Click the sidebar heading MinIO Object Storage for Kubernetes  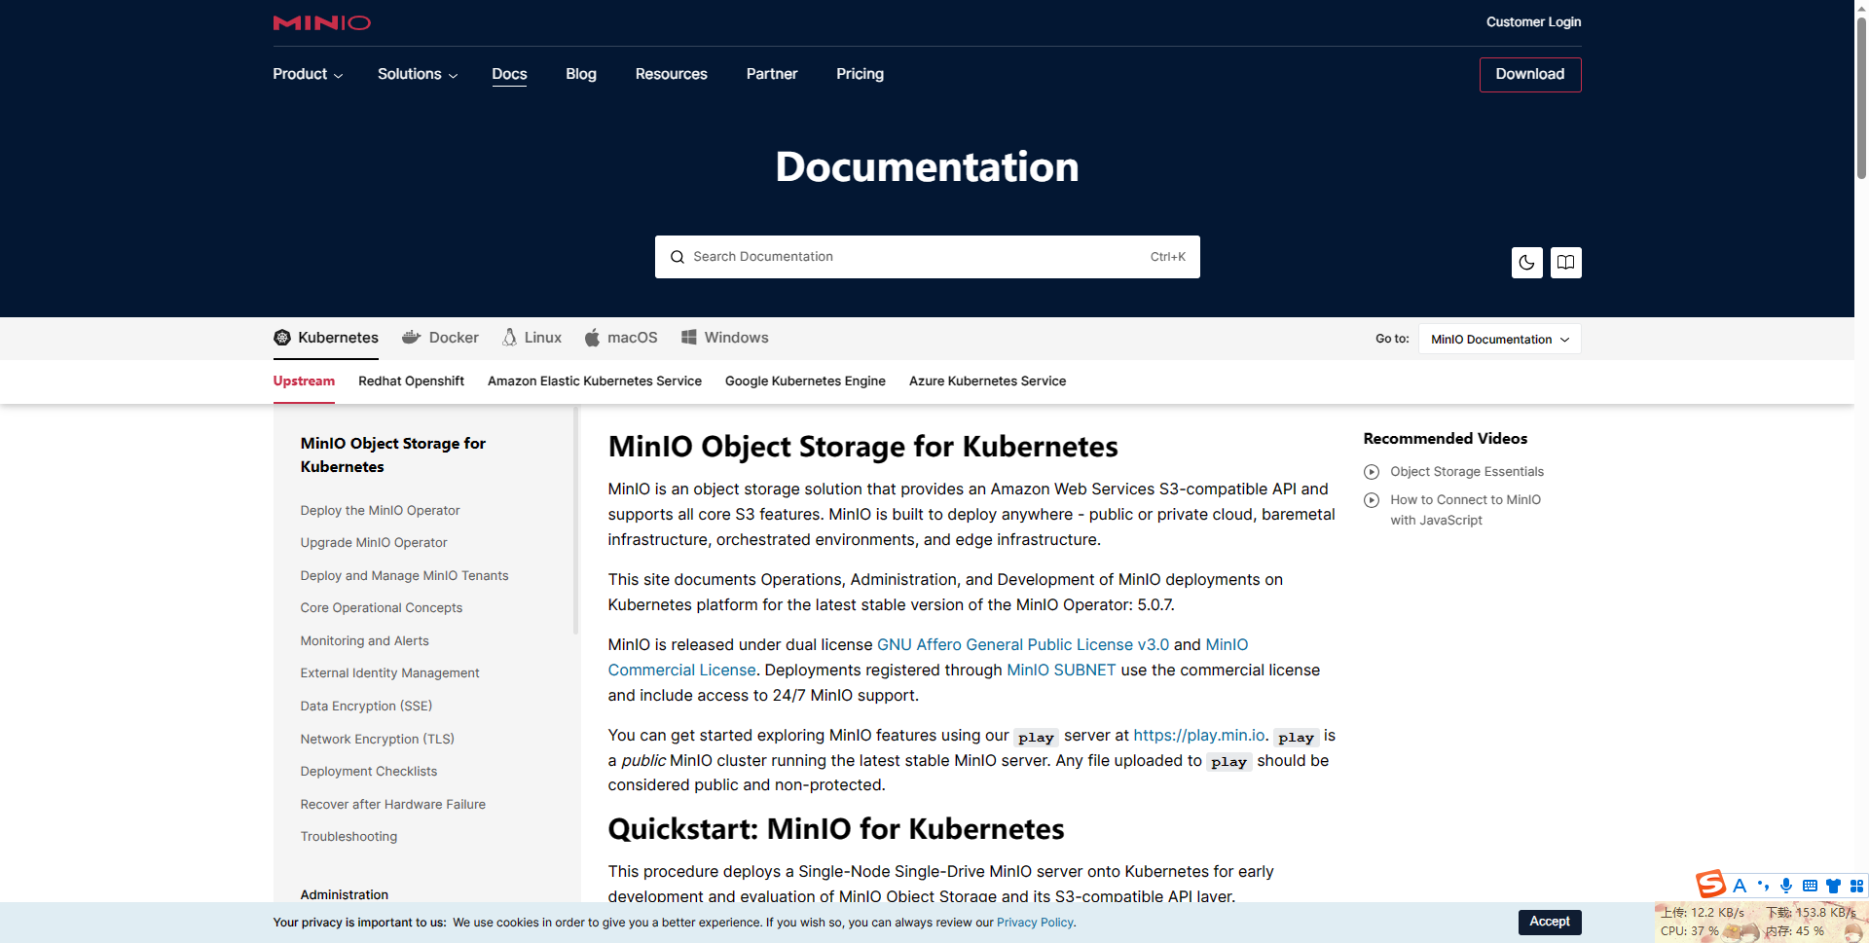pyautogui.click(x=393, y=454)
